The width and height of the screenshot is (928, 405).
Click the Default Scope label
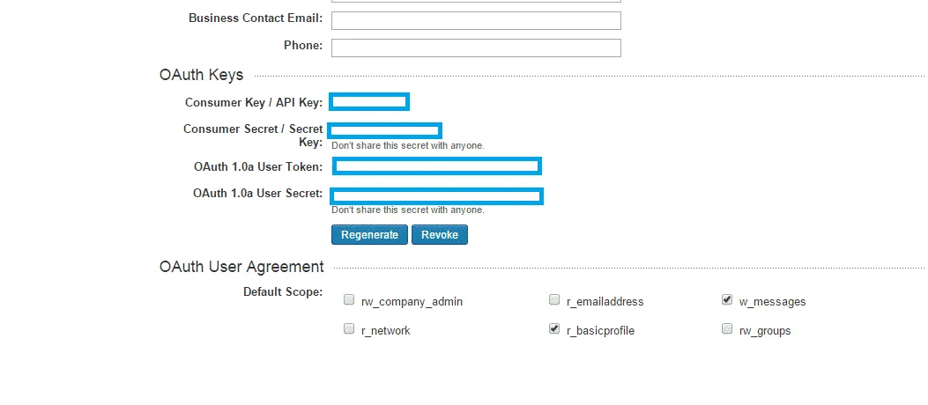283,291
